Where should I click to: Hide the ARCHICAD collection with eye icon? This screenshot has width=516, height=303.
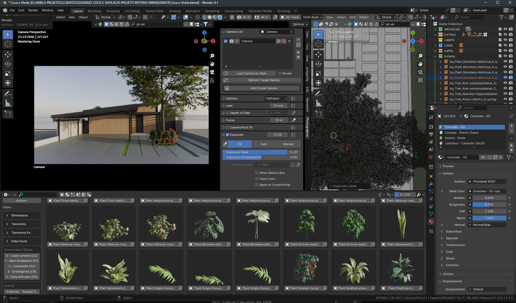pyautogui.click(x=505, y=29)
